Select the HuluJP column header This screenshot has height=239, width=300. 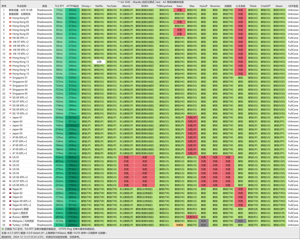(204, 6)
